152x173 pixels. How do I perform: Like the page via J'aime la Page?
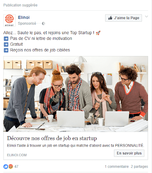(123, 18)
